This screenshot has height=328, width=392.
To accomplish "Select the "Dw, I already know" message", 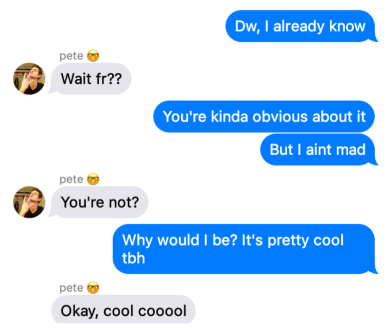I will click(x=300, y=26).
